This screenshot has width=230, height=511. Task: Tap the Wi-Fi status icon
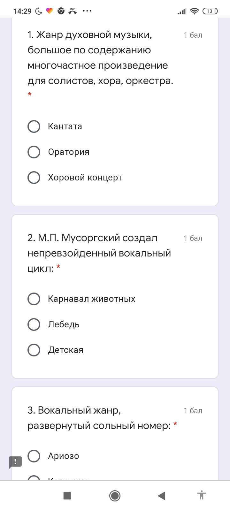click(194, 11)
